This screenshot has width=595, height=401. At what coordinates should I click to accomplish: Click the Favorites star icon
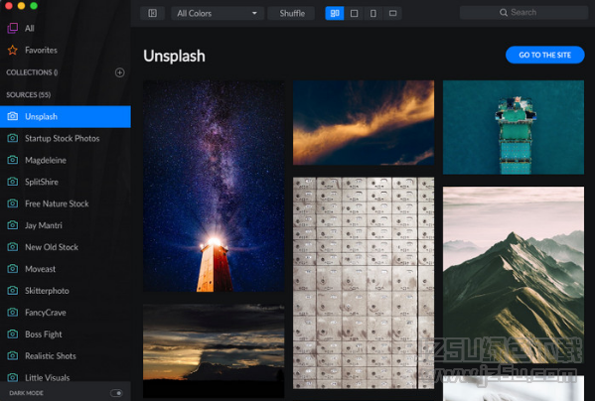point(13,50)
